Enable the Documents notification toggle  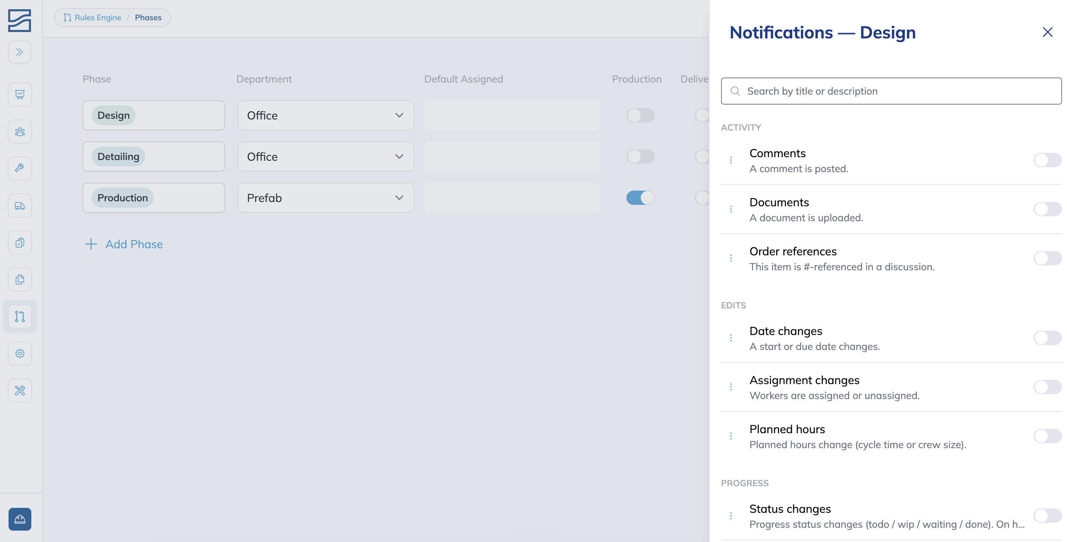tap(1047, 209)
